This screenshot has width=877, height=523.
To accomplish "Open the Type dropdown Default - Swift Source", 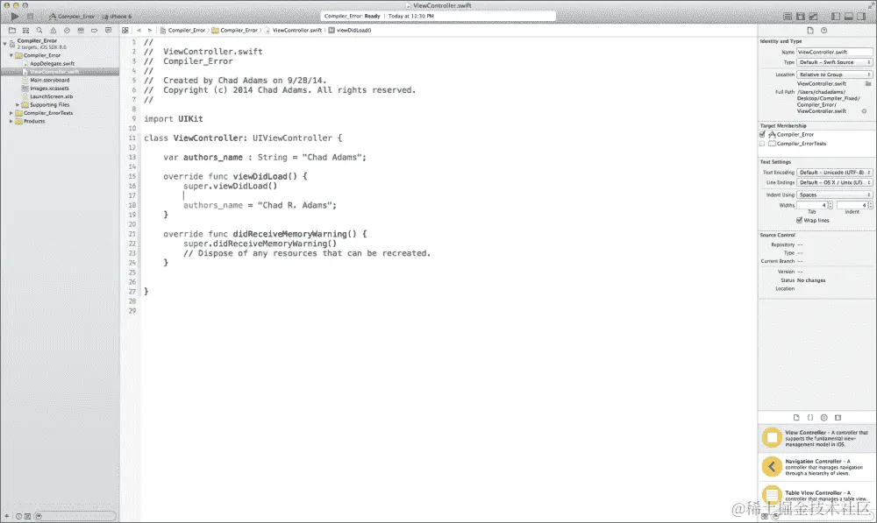I will 835,62.
